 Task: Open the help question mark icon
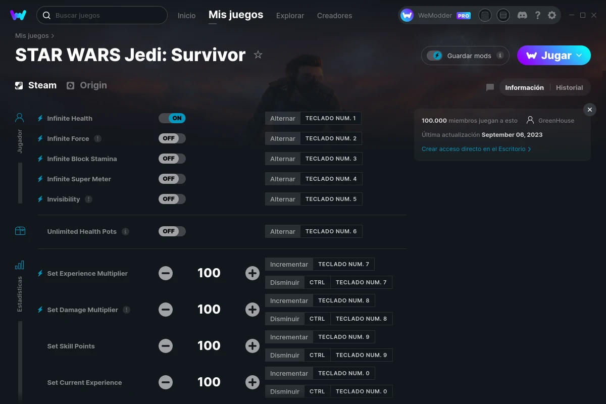(538, 15)
